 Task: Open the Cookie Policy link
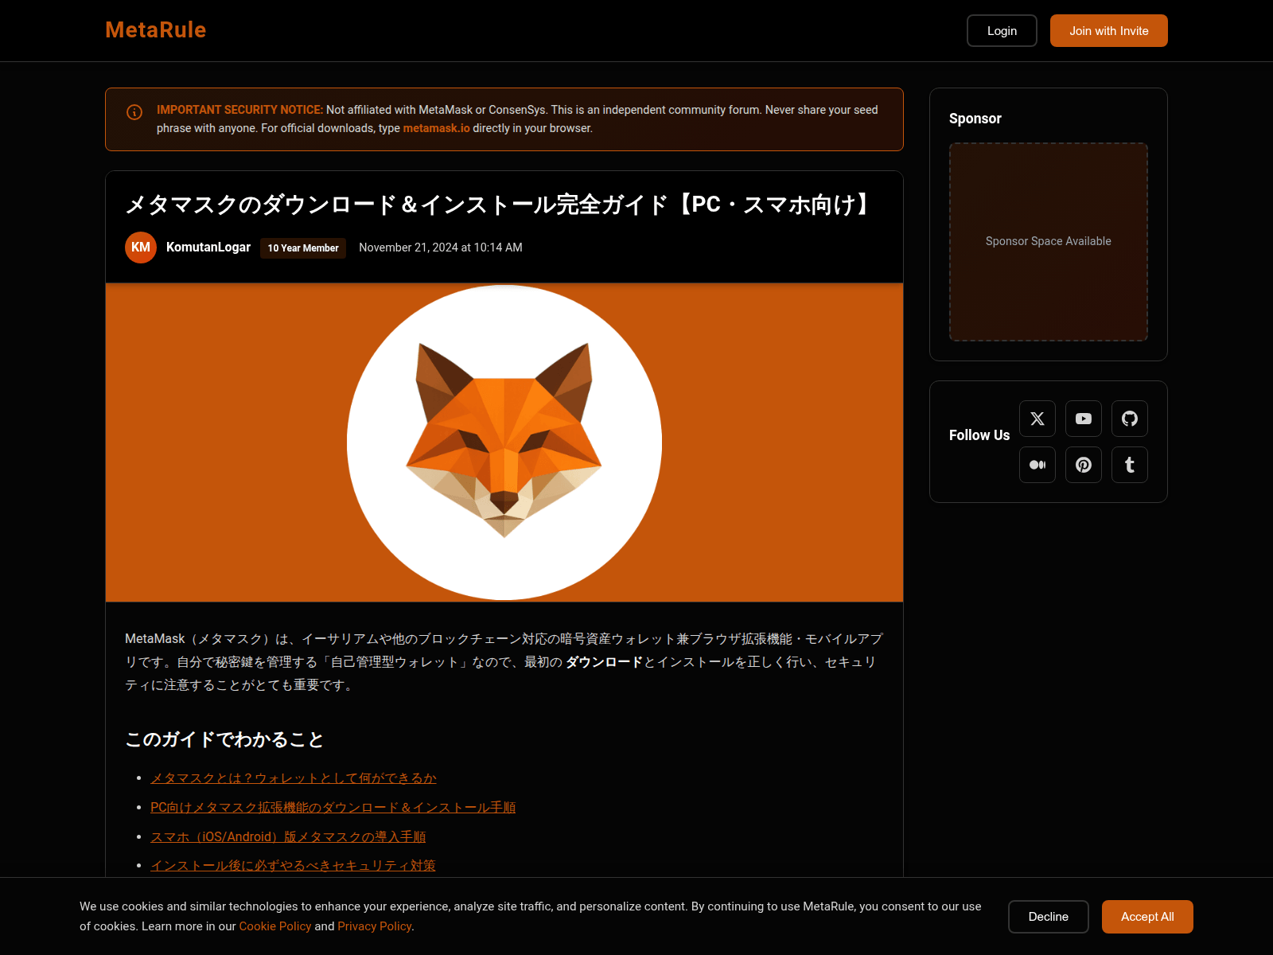275,926
